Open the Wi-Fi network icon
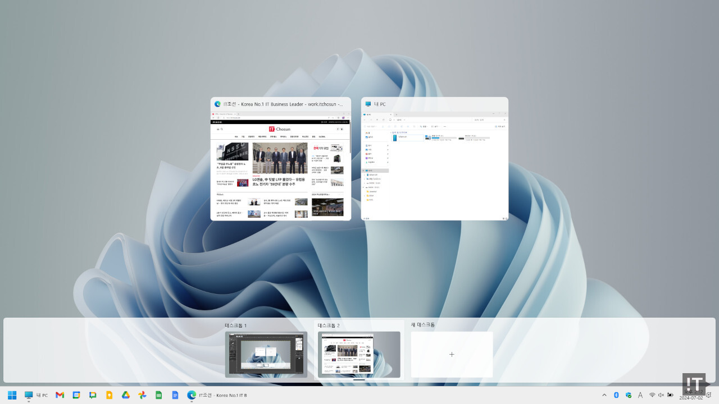This screenshot has width=719, height=404. (652, 395)
